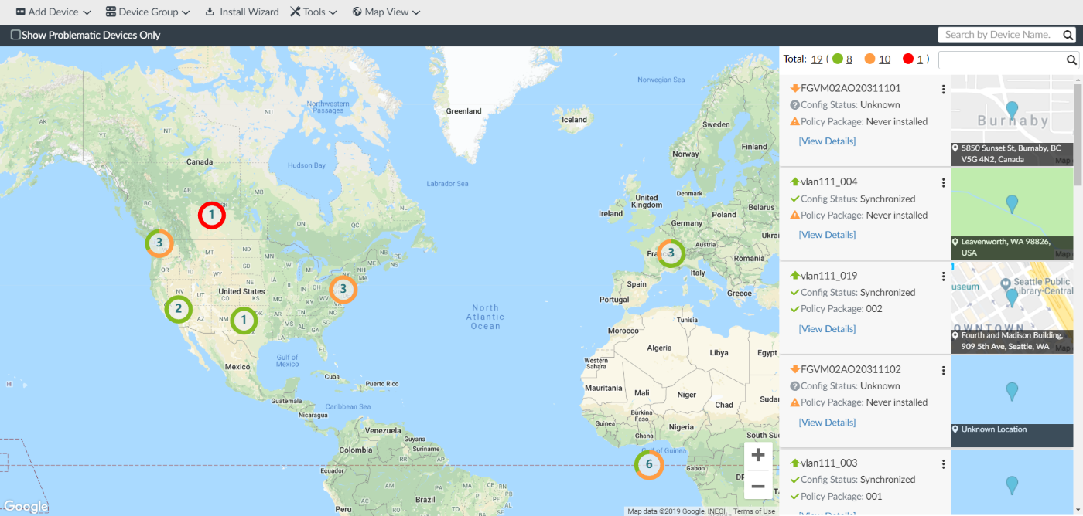Click policy warning icon of FGVM02AO20311101
The height and width of the screenshot is (516, 1083).
794,121
